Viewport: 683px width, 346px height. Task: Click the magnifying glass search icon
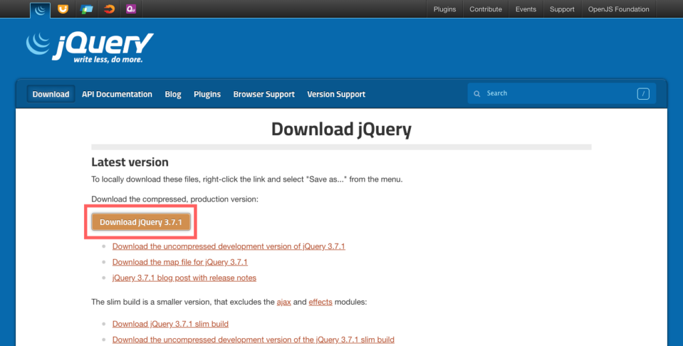pyautogui.click(x=477, y=94)
